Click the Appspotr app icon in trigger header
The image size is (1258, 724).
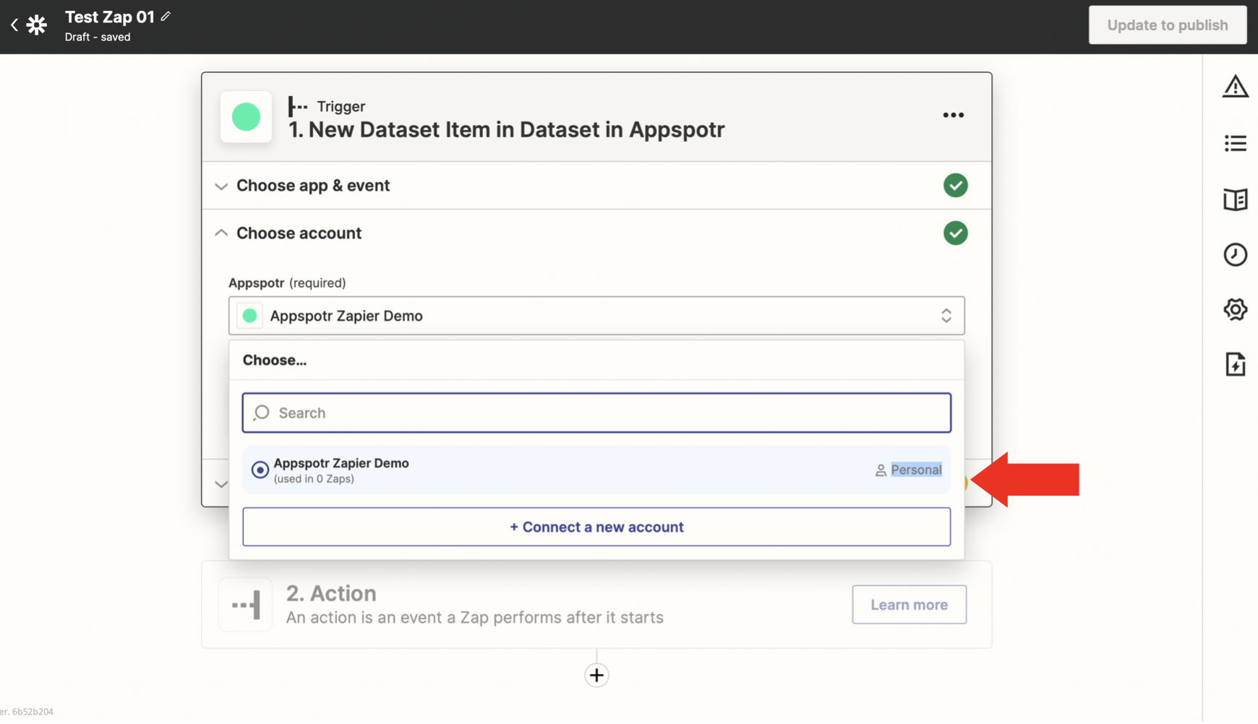point(246,116)
